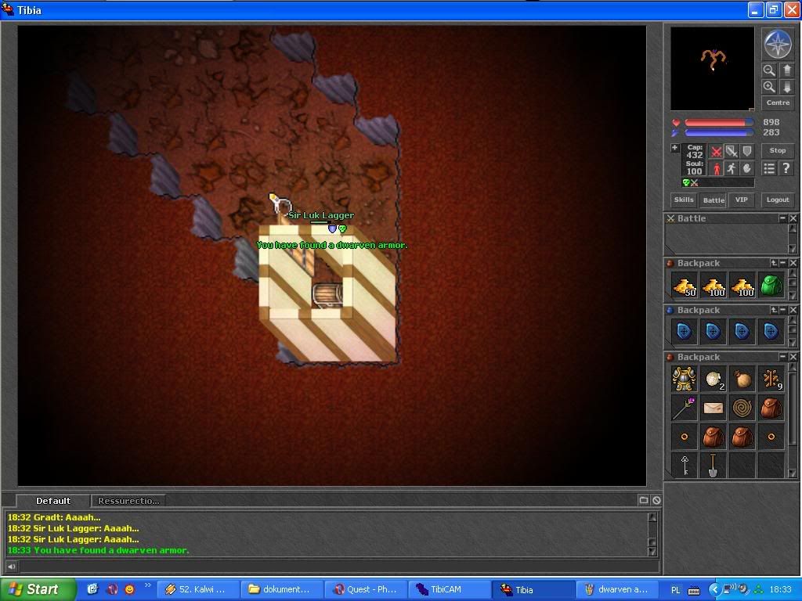Open the 'dwarven a...' taskbar window
Screen dimensions: 802x601
pyautogui.click(x=616, y=589)
